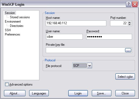Select SSH tree item
The image size is (139, 99).
click(8, 30)
